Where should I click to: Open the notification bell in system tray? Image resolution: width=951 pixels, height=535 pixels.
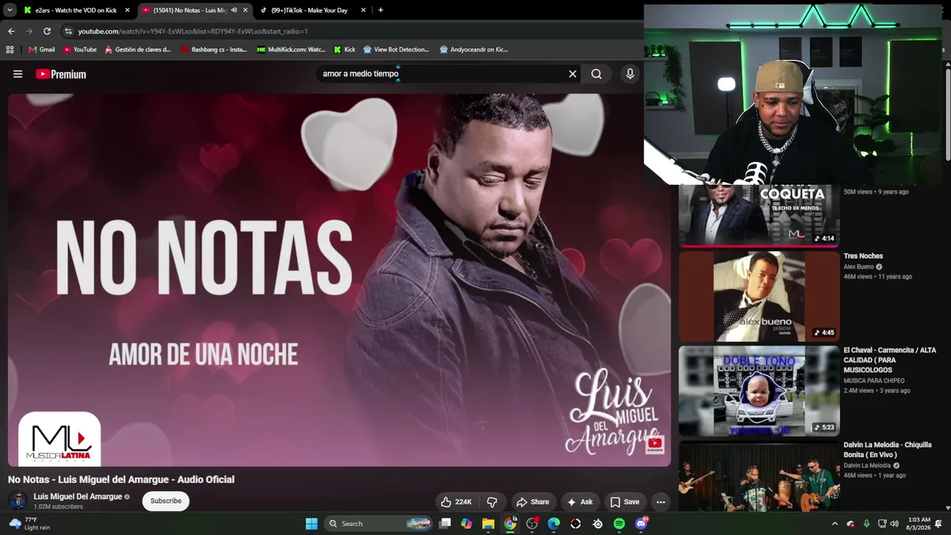click(x=938, y=524)
